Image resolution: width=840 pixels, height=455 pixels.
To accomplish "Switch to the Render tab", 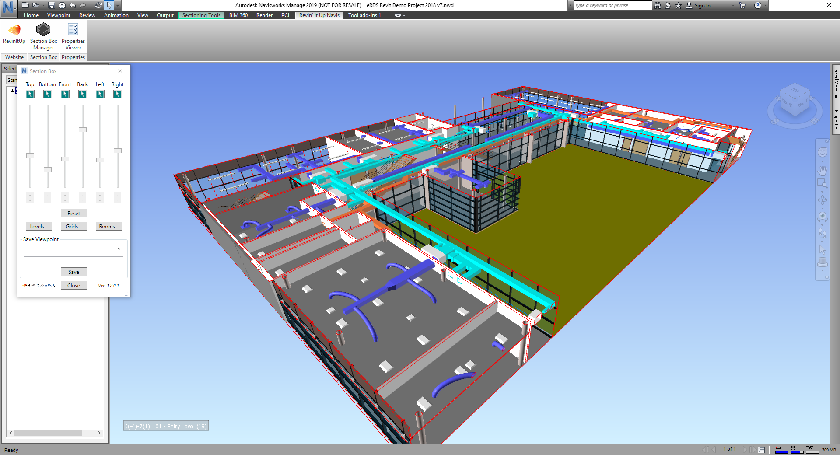I will point(264,15).
